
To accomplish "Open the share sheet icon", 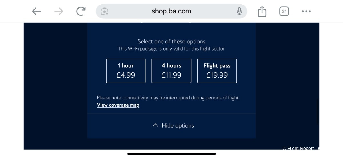I will point(262,11).
